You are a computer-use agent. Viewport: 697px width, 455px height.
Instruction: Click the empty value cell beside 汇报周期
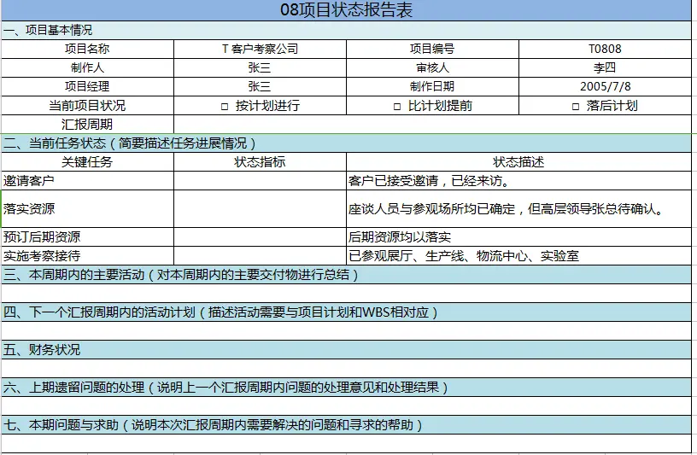tap(432, 124)
